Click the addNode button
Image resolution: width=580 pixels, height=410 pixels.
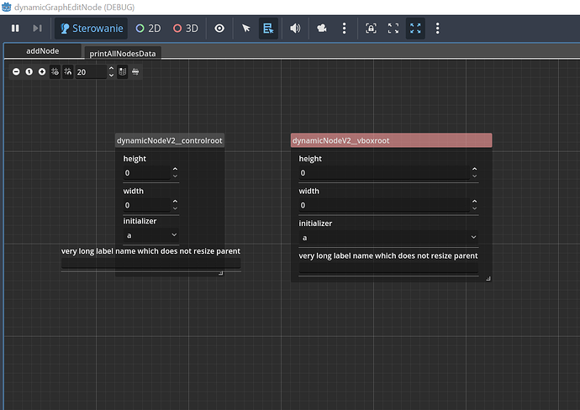[x=42, y=51]
